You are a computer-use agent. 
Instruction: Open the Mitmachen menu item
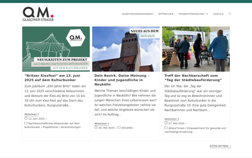point(166,14)
